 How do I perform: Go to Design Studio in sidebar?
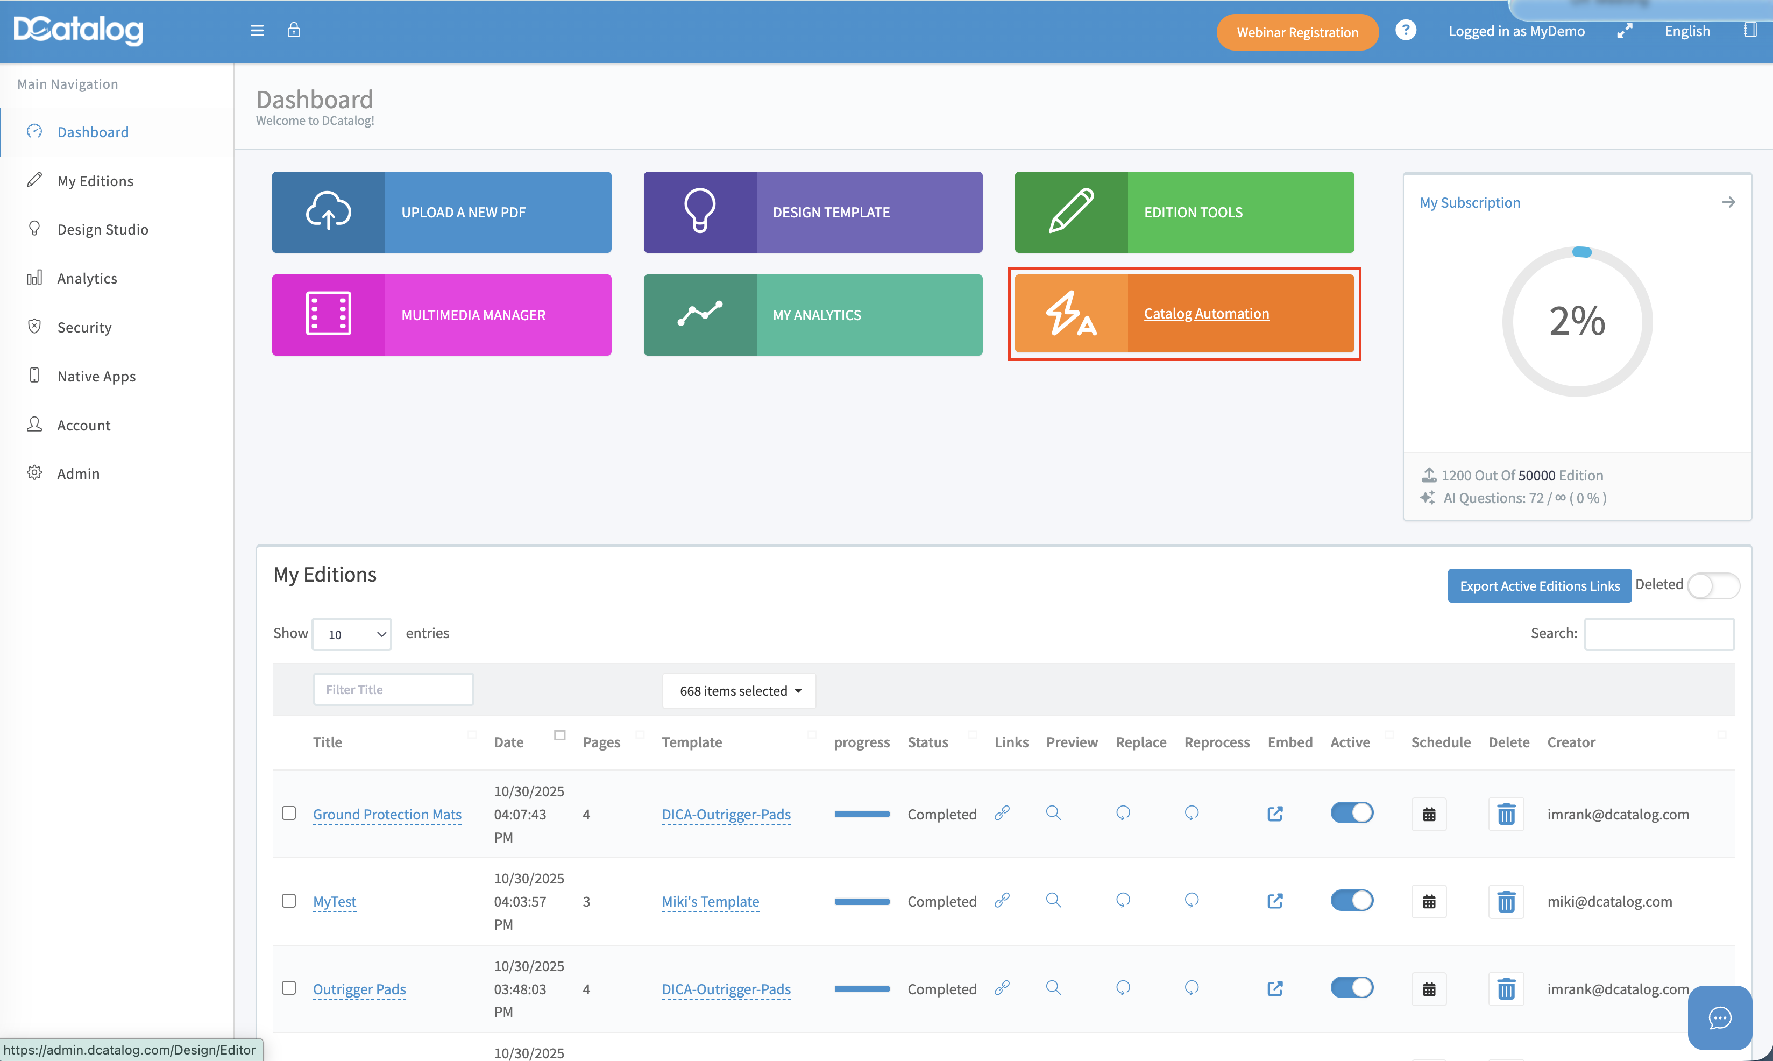[x=103, y=230]
